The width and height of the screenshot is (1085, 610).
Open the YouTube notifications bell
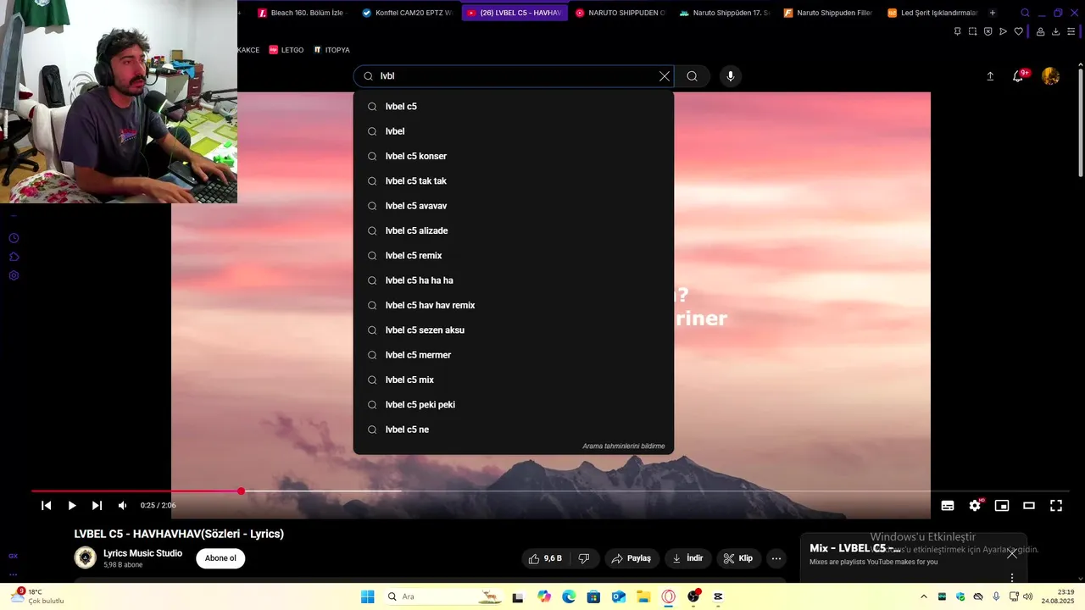pyautogui.click(x=1018, y=76)
